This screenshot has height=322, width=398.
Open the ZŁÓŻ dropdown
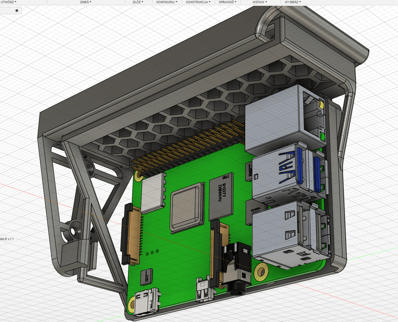(136, 2)
